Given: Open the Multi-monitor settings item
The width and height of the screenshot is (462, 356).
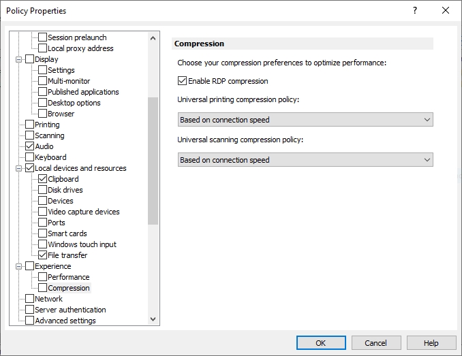Looking at the screenshot, I should [69, 81].
